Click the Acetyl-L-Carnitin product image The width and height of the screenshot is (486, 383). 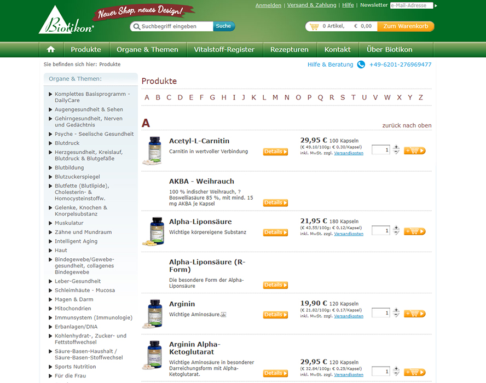coord(153,150)
